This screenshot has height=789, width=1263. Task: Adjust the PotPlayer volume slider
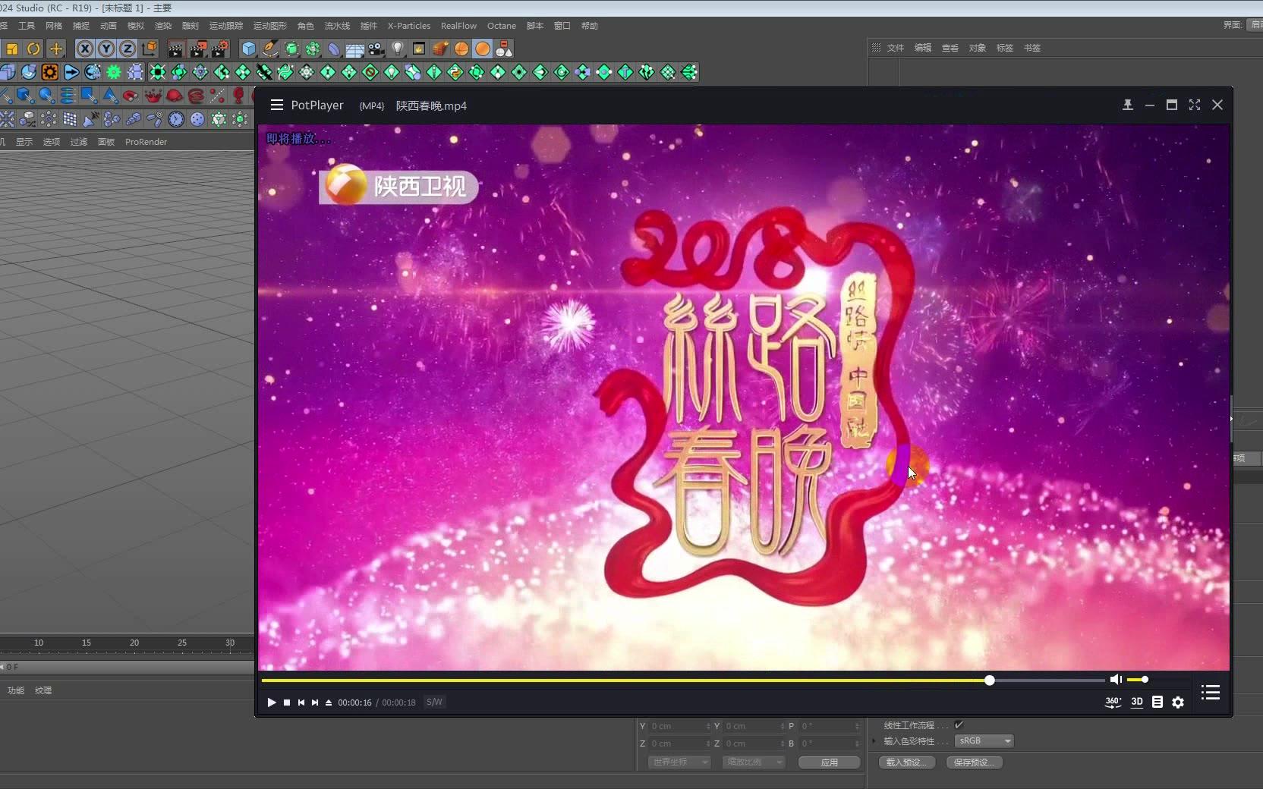tap(1137, 680)
